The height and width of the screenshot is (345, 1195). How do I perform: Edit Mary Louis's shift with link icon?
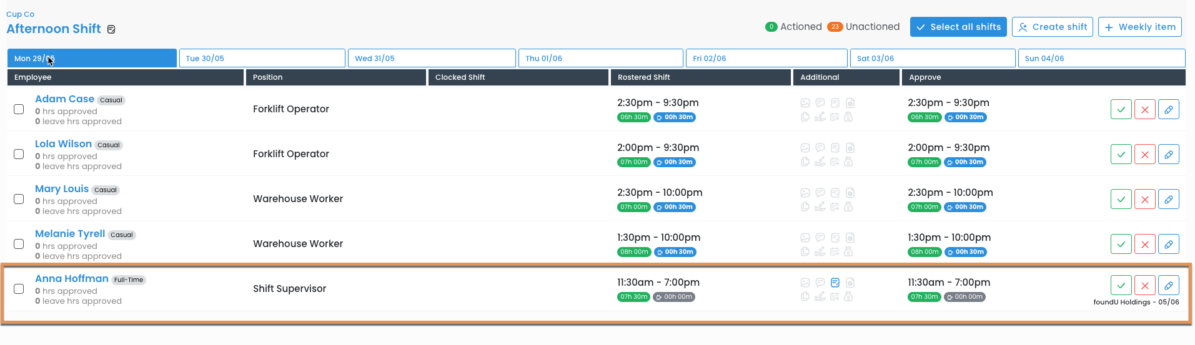(1168, 199)
